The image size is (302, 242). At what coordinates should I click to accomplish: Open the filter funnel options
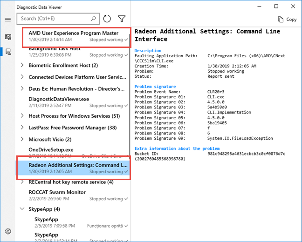click(122, 19)
